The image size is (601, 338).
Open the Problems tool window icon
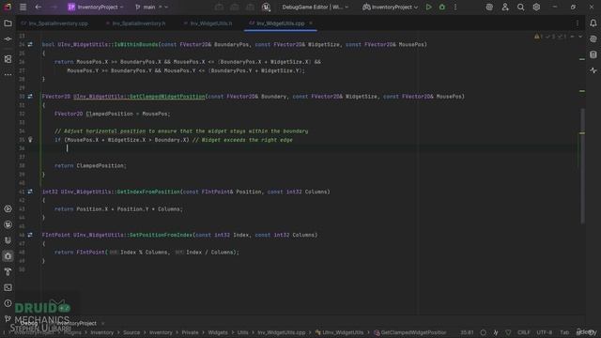(8, 303)
